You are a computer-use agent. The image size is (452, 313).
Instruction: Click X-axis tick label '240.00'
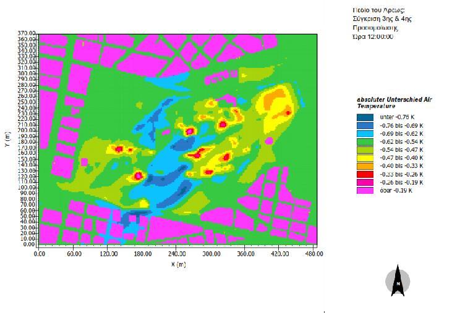click(177, 254)
